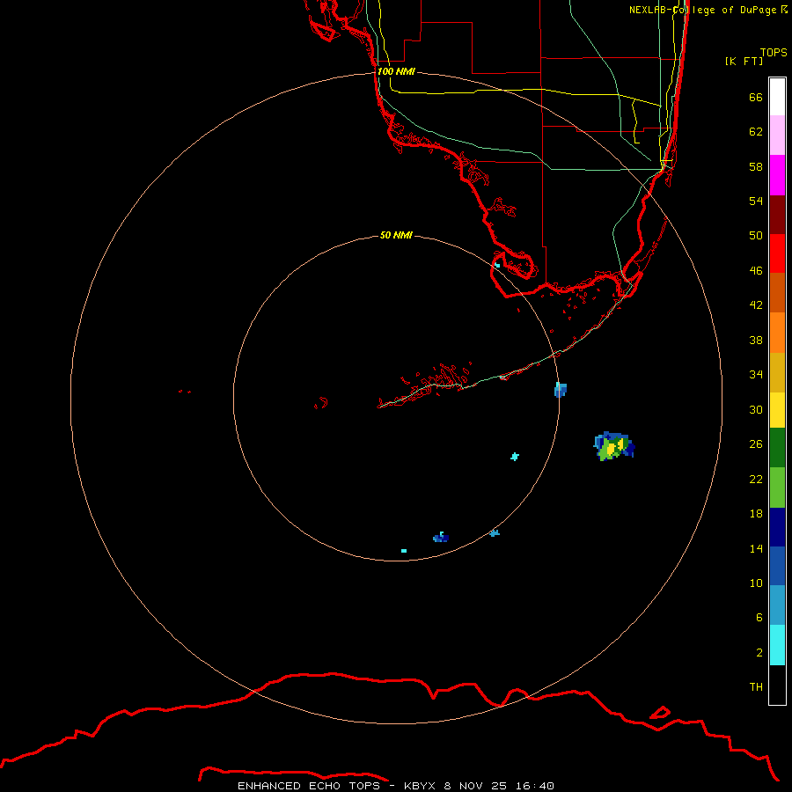Select the magenta swatch in the legend
792x792 pixels.
(x=777, y=175)
